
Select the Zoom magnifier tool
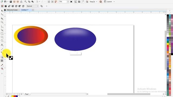pos(2,22)
